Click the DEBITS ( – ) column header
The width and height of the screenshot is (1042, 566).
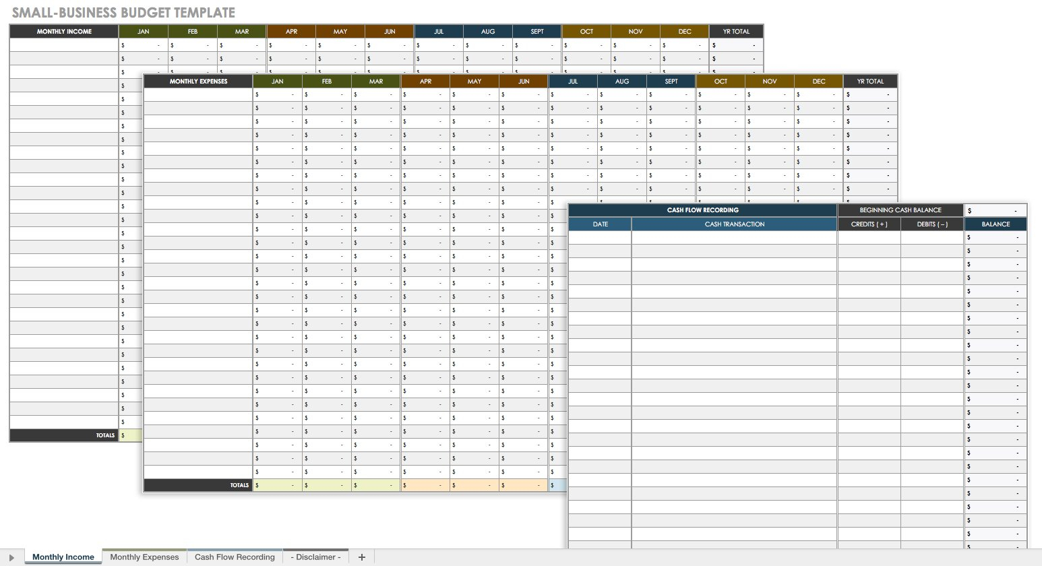tap(931, 224)
